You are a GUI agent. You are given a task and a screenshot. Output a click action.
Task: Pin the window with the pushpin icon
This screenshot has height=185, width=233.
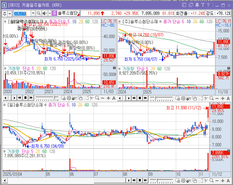[197, 5]
